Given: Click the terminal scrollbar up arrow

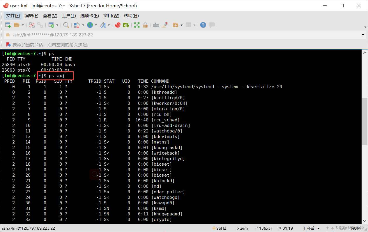Looking at the screenshot, I should point(365,53).
